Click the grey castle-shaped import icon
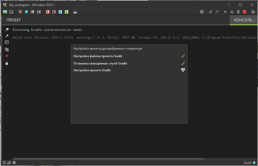Image resolution: width=258 pixels, height=166 pixels. pyautogui.click(x=39, y=12)
